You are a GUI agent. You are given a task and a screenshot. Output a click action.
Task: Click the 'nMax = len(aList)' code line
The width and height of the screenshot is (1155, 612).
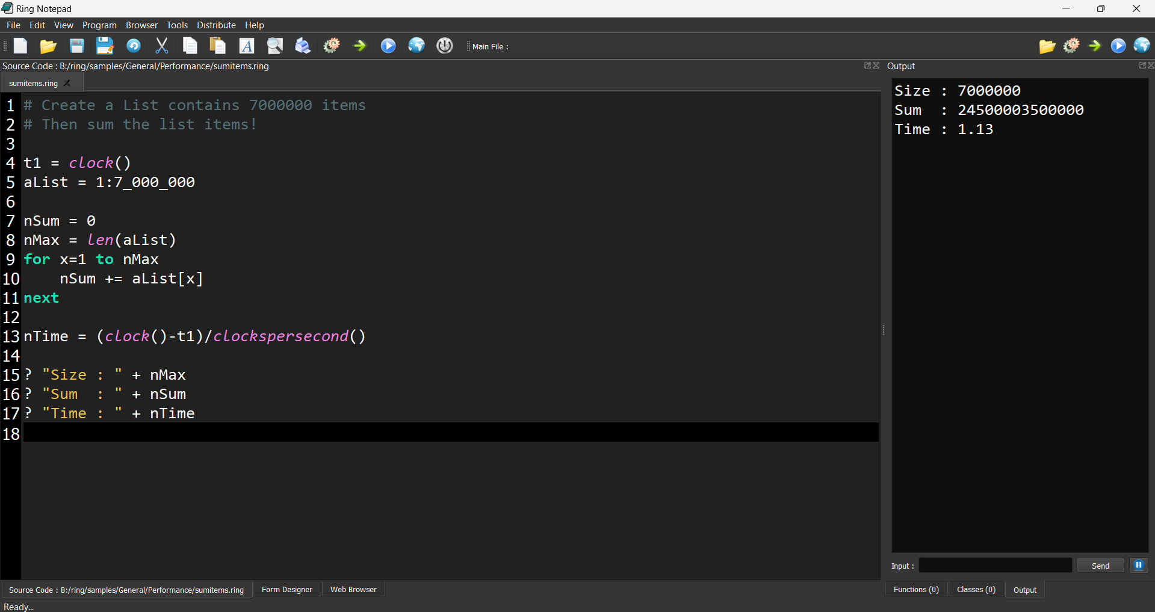(x=100, y=240)
